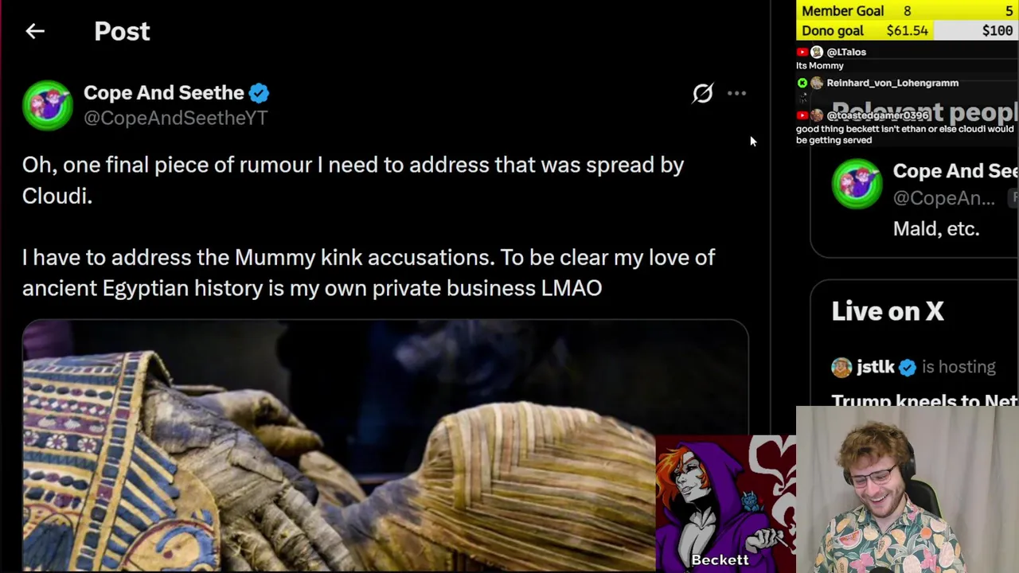1019x573 pixels.
Task: Open Cope And Seethe name in Relevant people
Action: (955, 171)
